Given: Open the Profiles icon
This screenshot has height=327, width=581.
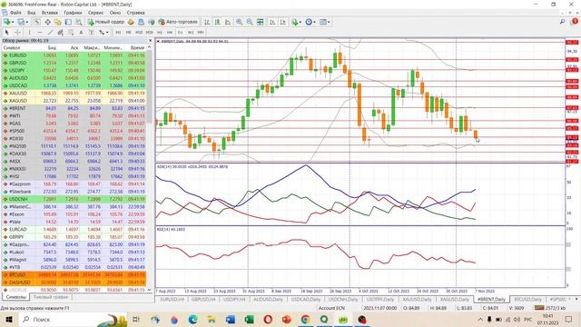Looking at the screenshot, I should (x=21, y=22).
